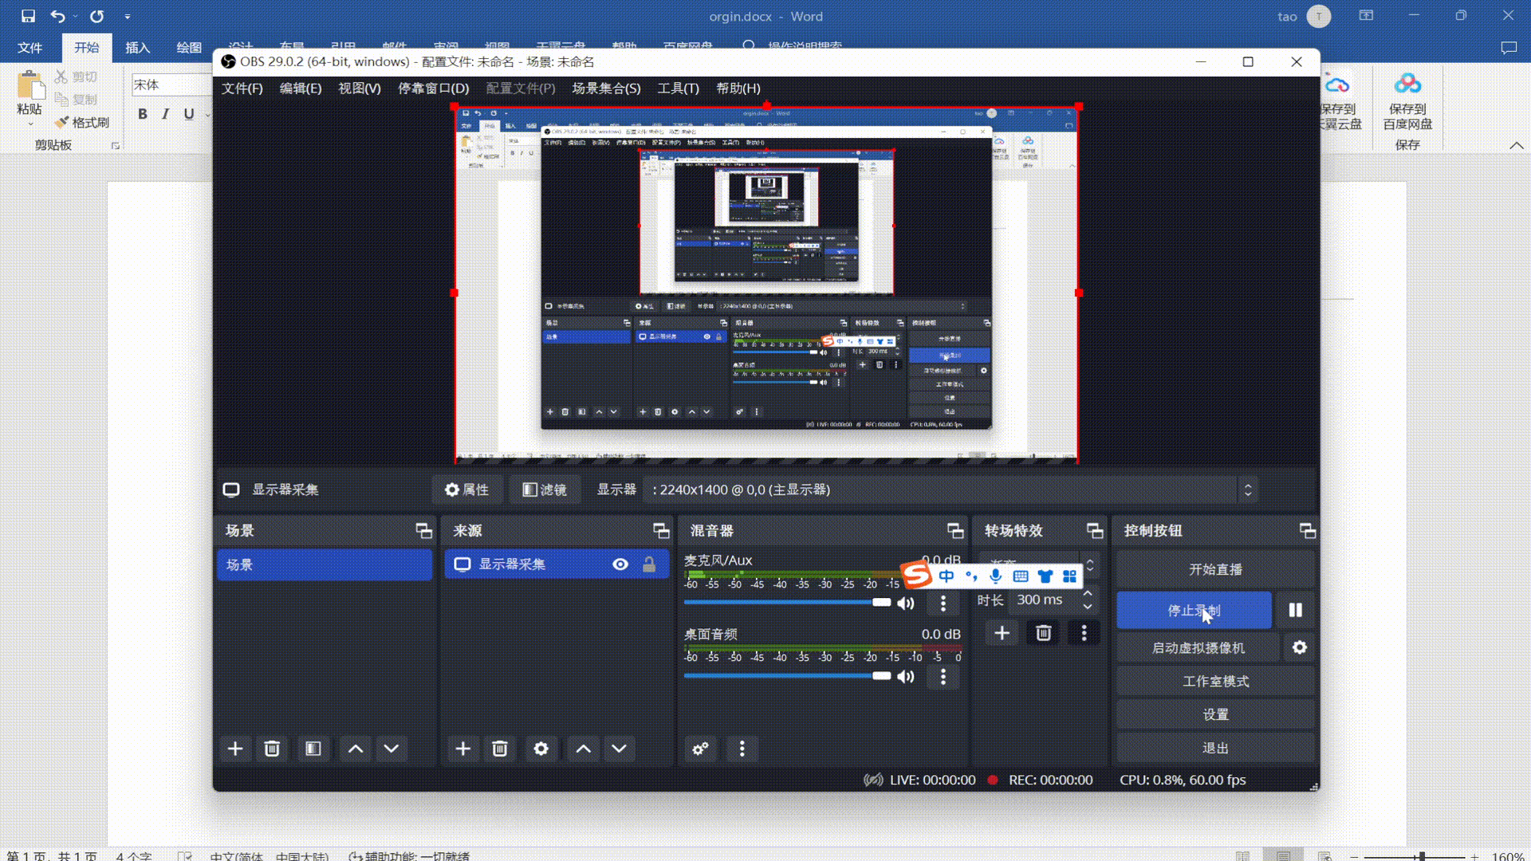This screenshot has height=861, width=1531.
Task: Move scene up with arrow icon
Action: [356, 749]
